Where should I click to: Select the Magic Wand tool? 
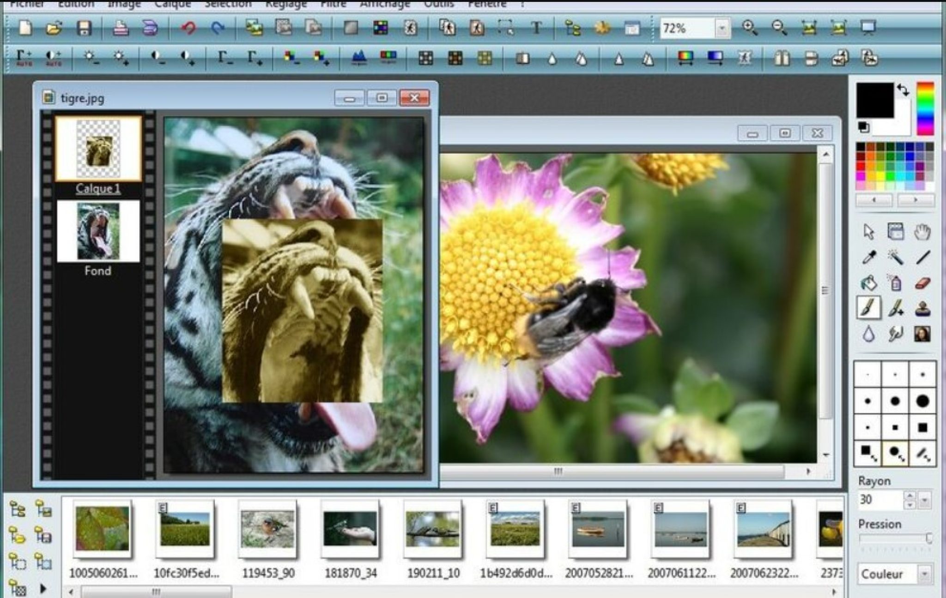pos(895,257)
